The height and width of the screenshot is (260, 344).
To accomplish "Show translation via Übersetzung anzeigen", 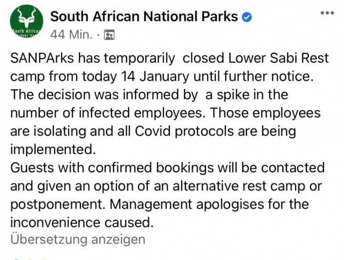I will click(78, 239).
